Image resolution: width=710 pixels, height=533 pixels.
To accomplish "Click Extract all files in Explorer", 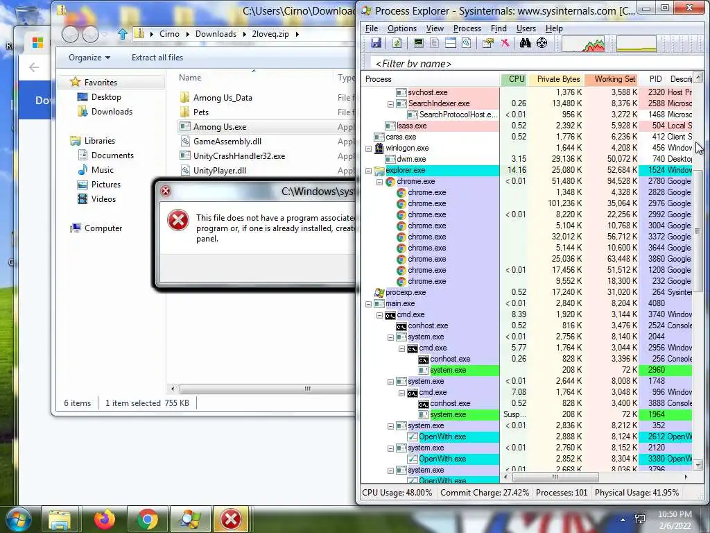I will [x=157, y=58].
